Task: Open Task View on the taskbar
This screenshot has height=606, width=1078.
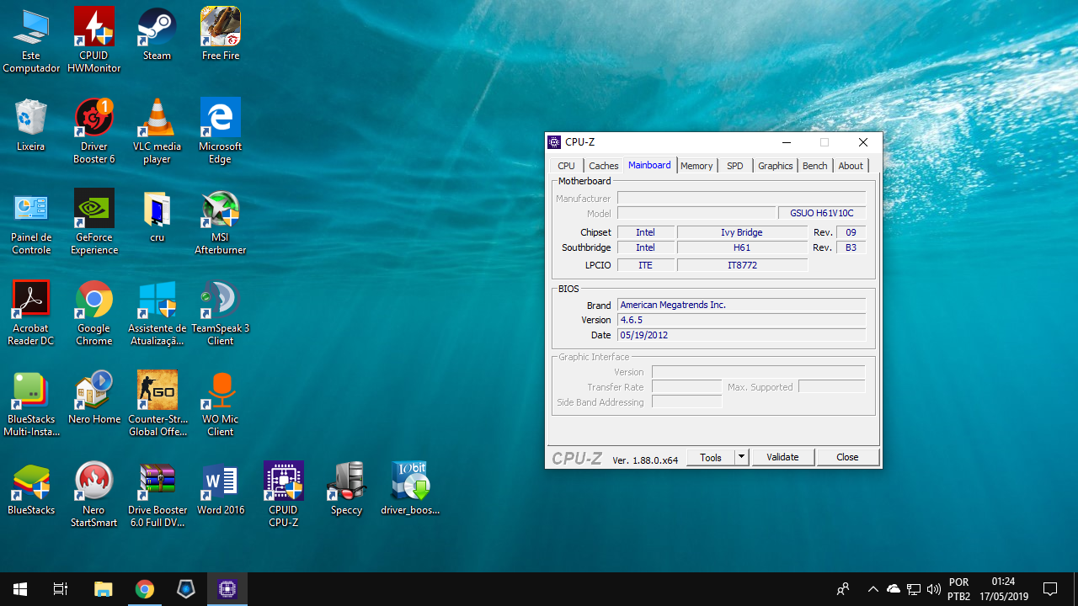Action: pos(61,589)
